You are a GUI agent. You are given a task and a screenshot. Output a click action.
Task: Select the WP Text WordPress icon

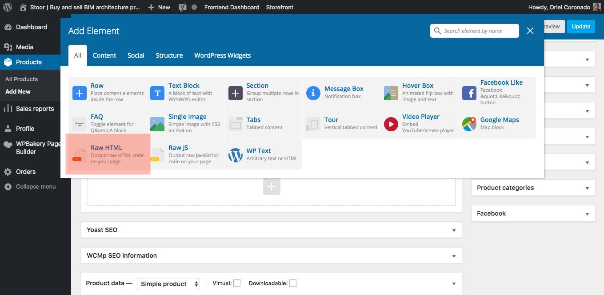[236, 155]
